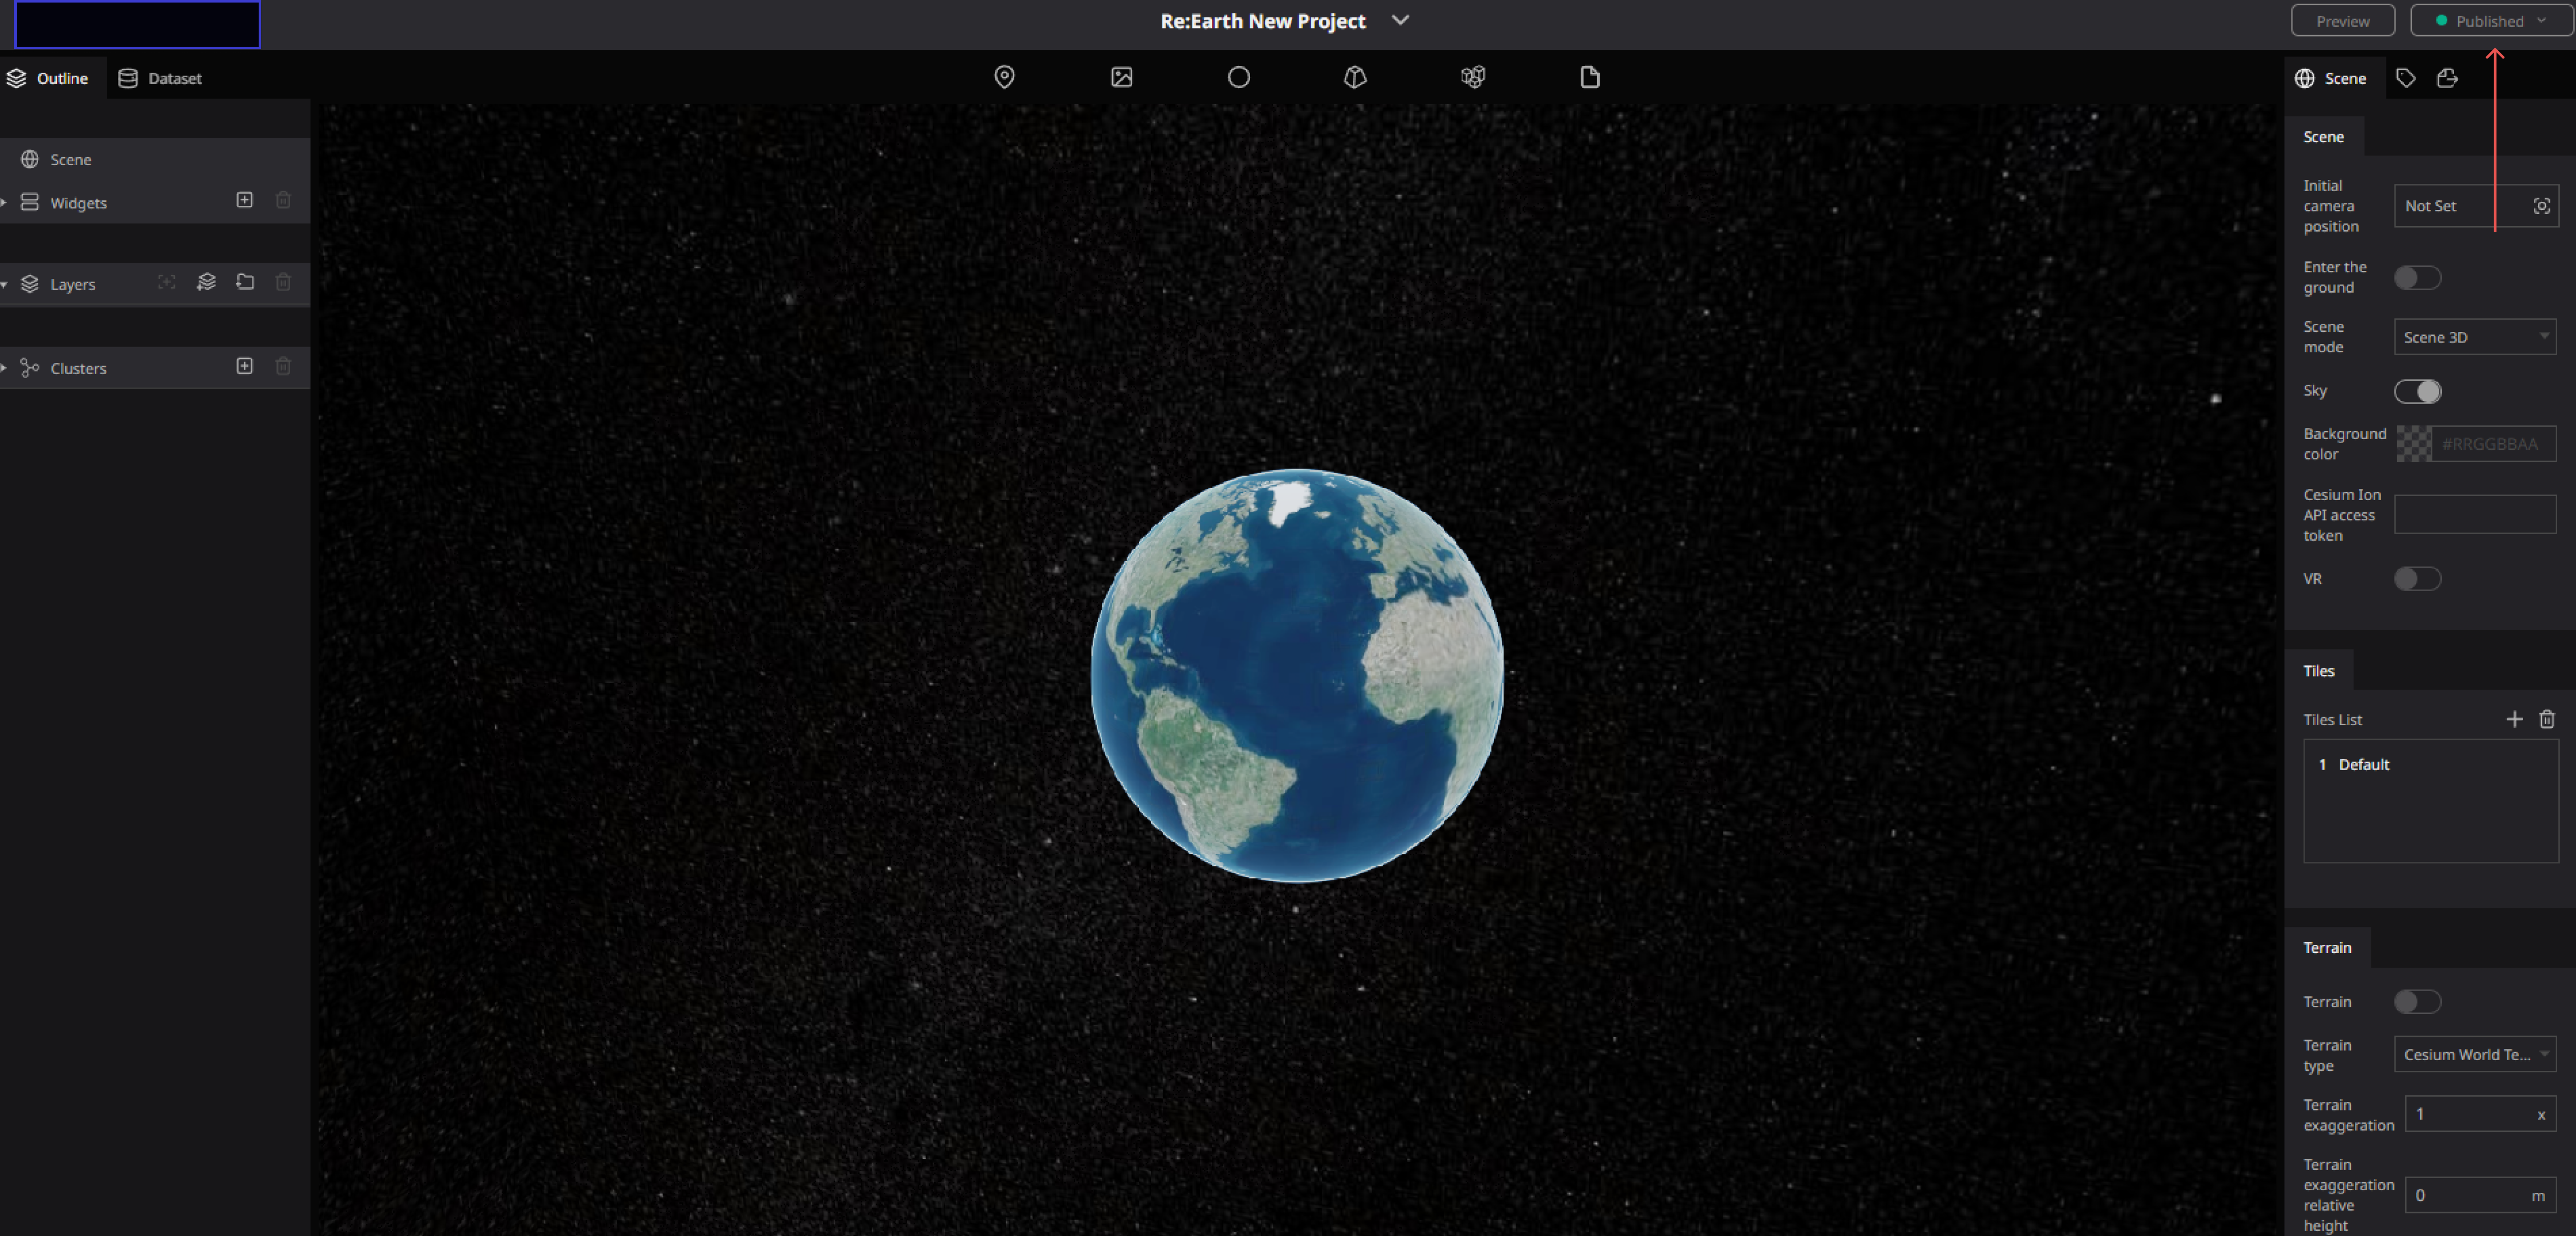Viewport: 2576px width, 1236px height.
Task: Collapse the Layers tree section
Action: click(x=5, y=284)
